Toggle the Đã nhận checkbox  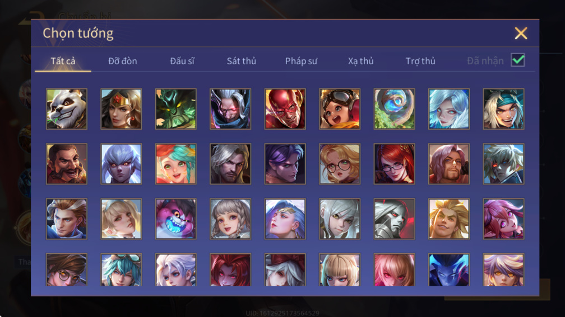pyautogui.click(x=518, y=60)
